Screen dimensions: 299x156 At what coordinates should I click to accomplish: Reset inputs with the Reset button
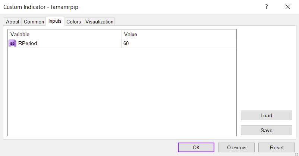point(277,147)
